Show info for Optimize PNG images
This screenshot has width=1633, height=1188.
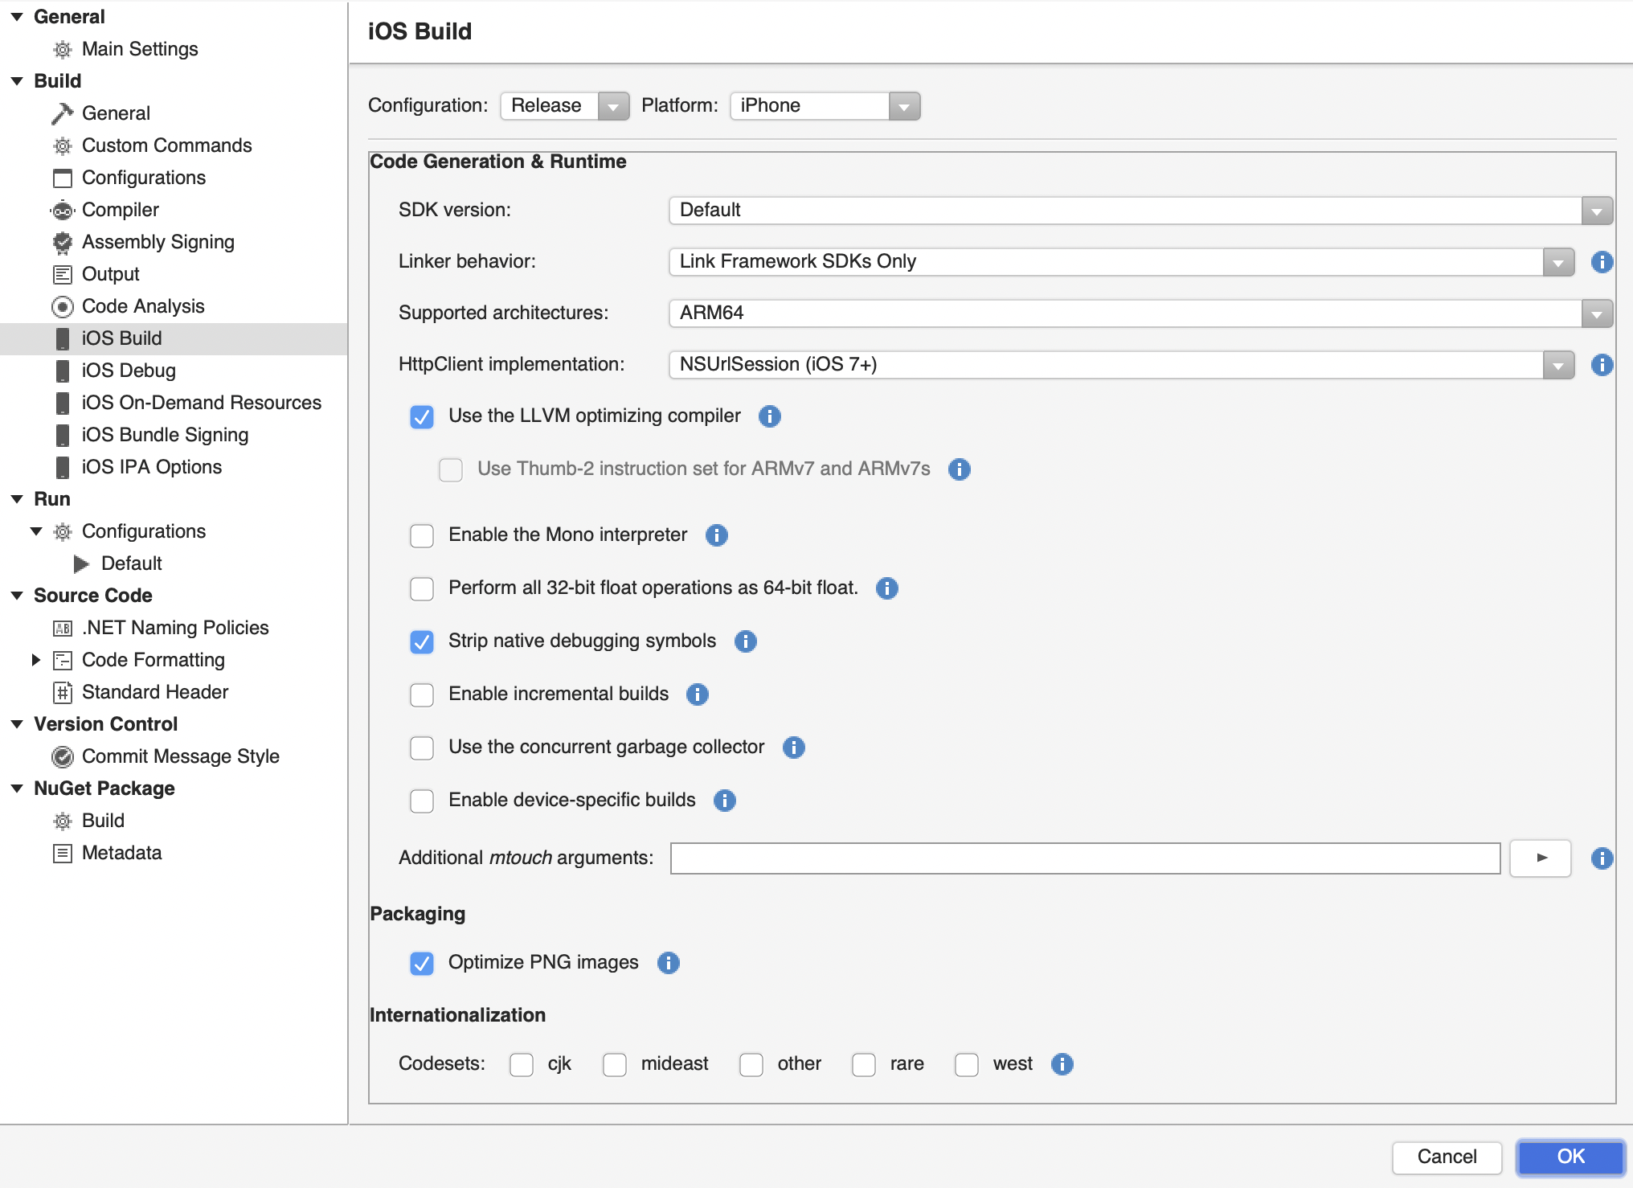pos(668,963)
